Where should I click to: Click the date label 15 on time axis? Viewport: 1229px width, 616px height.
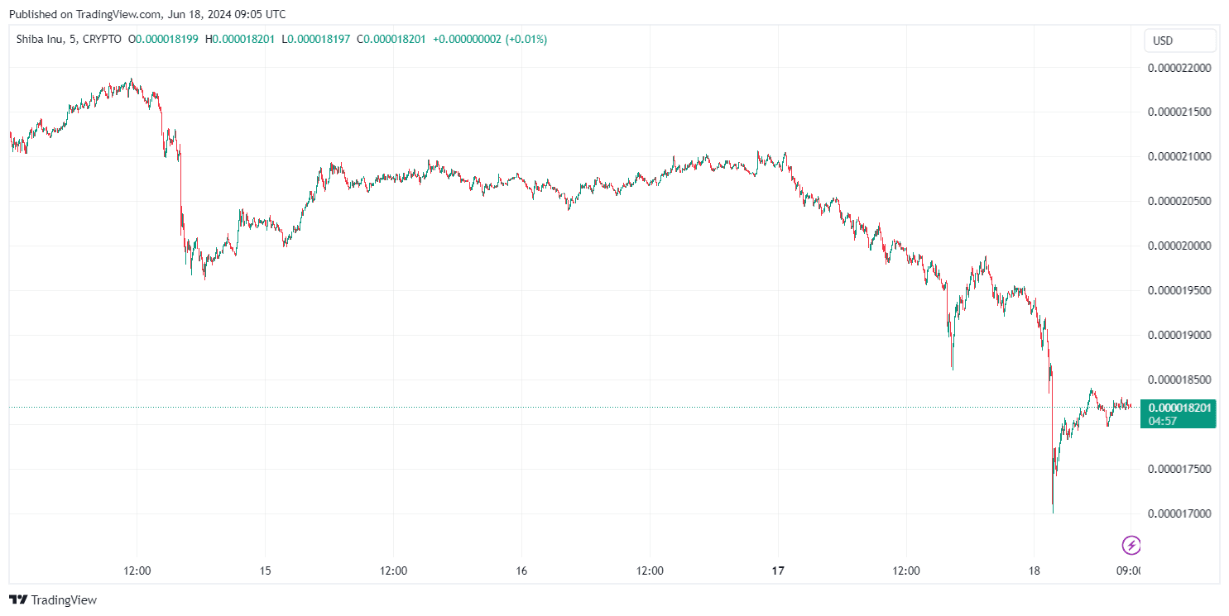click(265, 571)
